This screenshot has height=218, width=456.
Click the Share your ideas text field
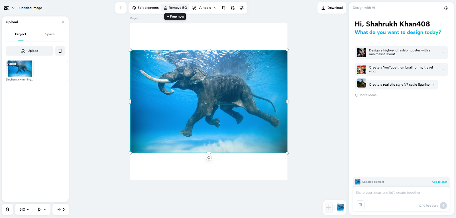(399, 193)
